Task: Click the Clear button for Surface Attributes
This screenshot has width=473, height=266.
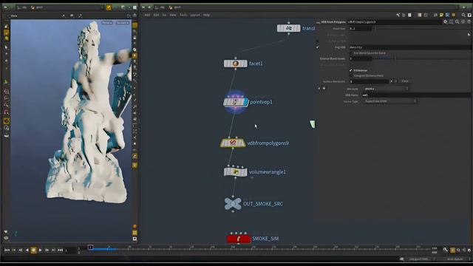Action: coord(405,81)
